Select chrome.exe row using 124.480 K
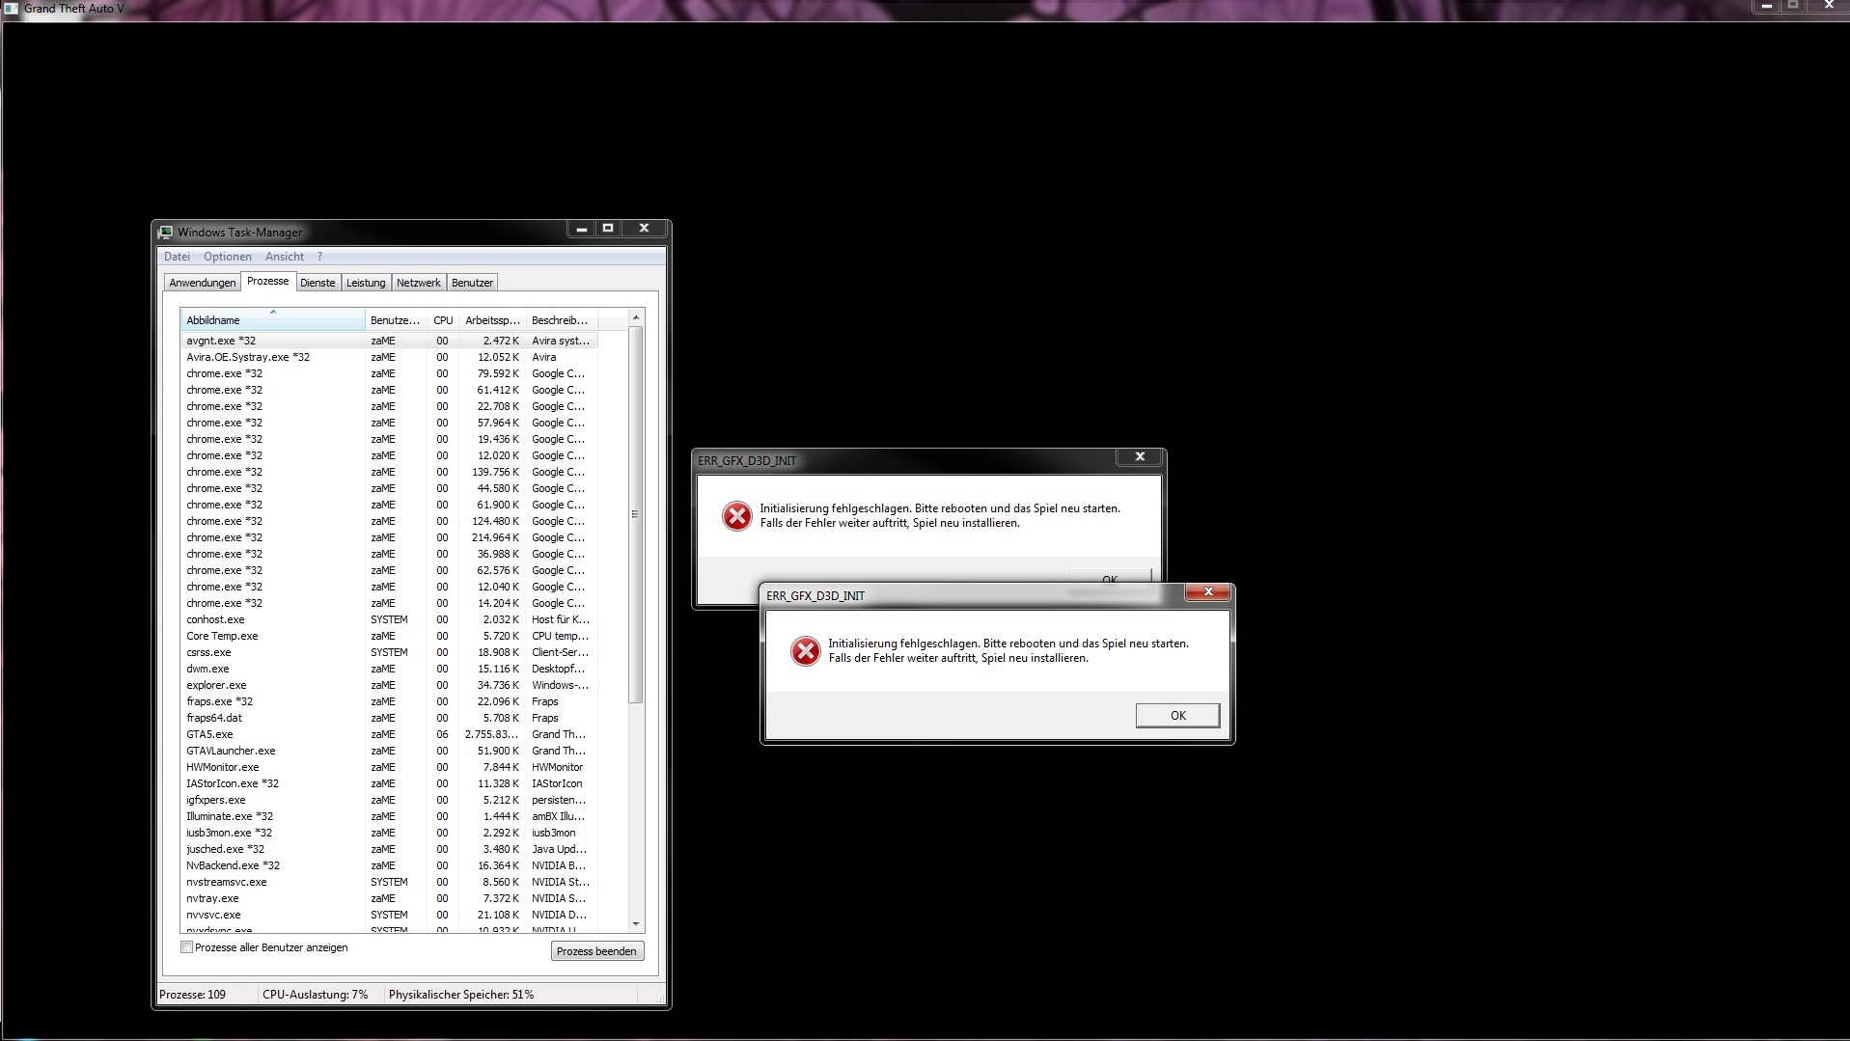The width and height of the screenshot is (1850, 1041). (x=389, y=521)
